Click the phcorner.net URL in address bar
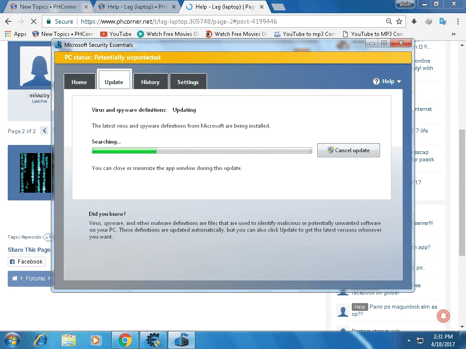Screen dimensions: 466x349 [x=178, y=21]
